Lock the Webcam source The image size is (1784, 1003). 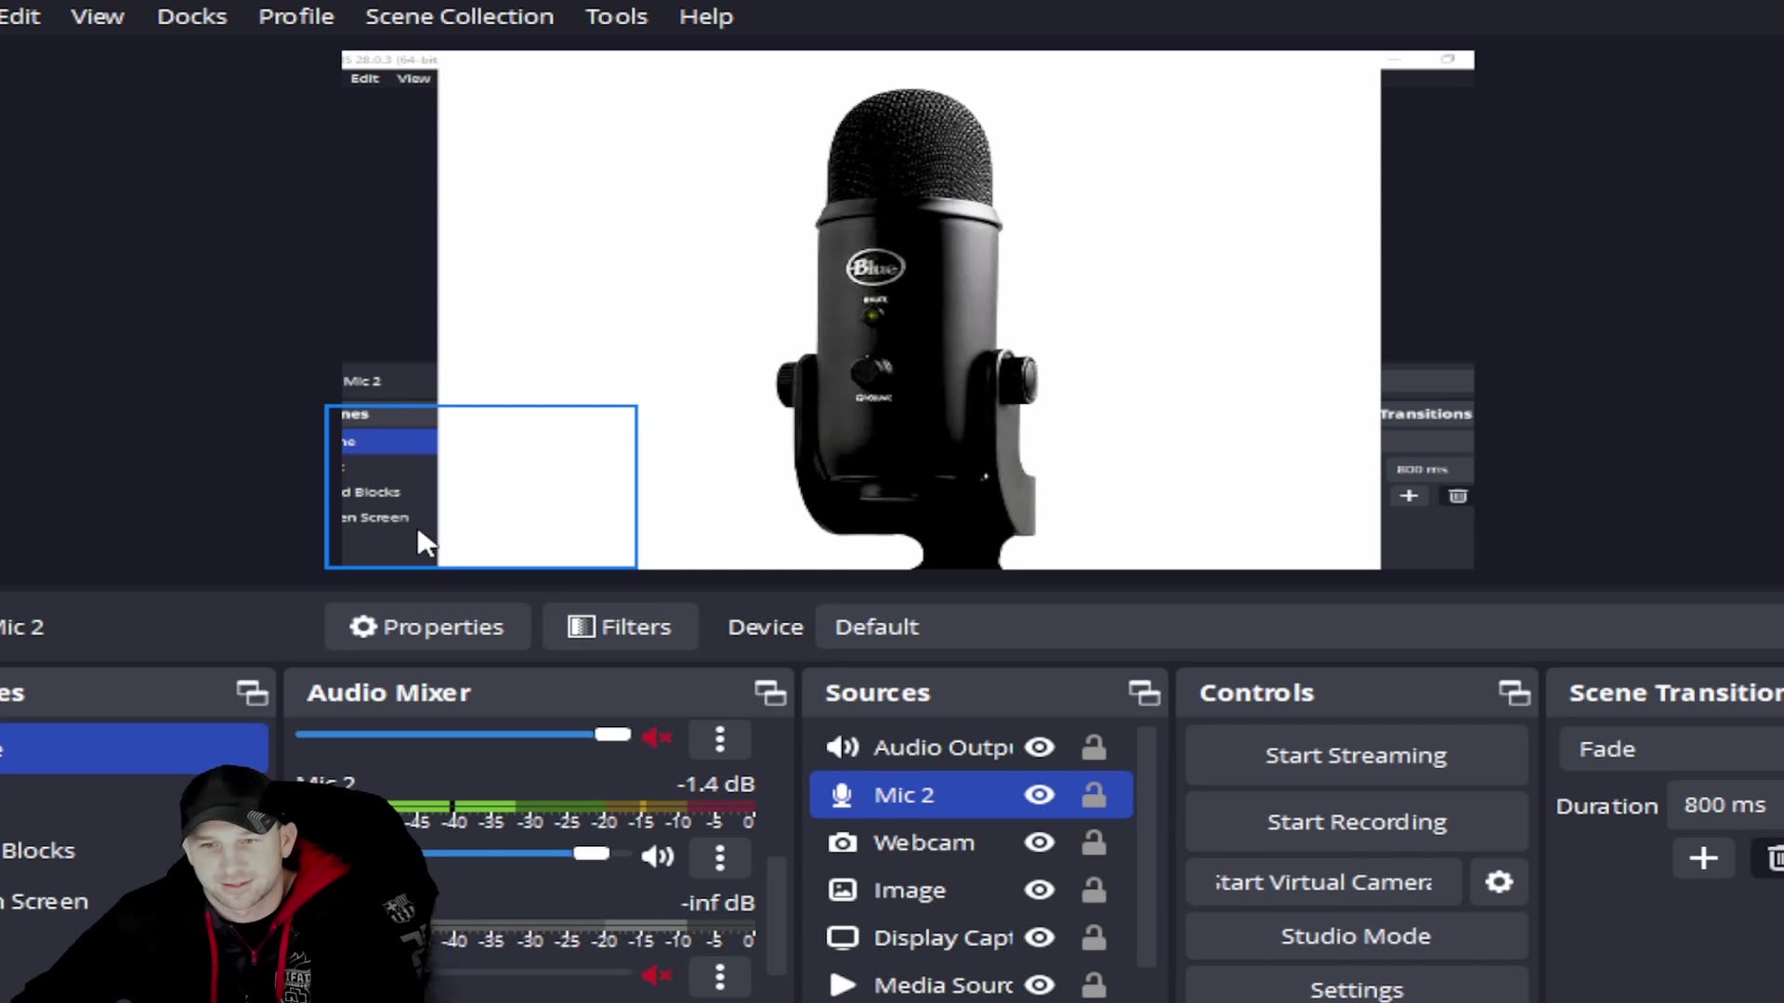[1095, 842]
